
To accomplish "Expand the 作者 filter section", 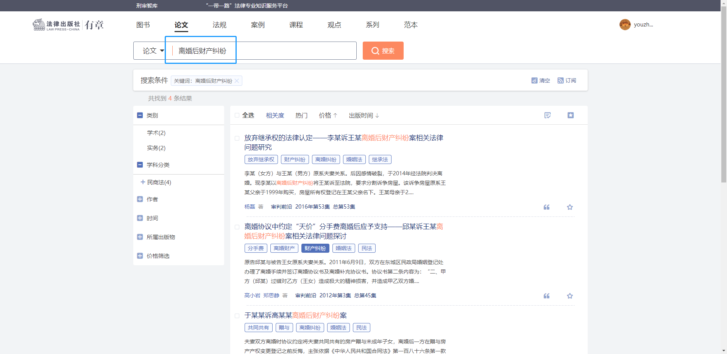I will point(140,199).
